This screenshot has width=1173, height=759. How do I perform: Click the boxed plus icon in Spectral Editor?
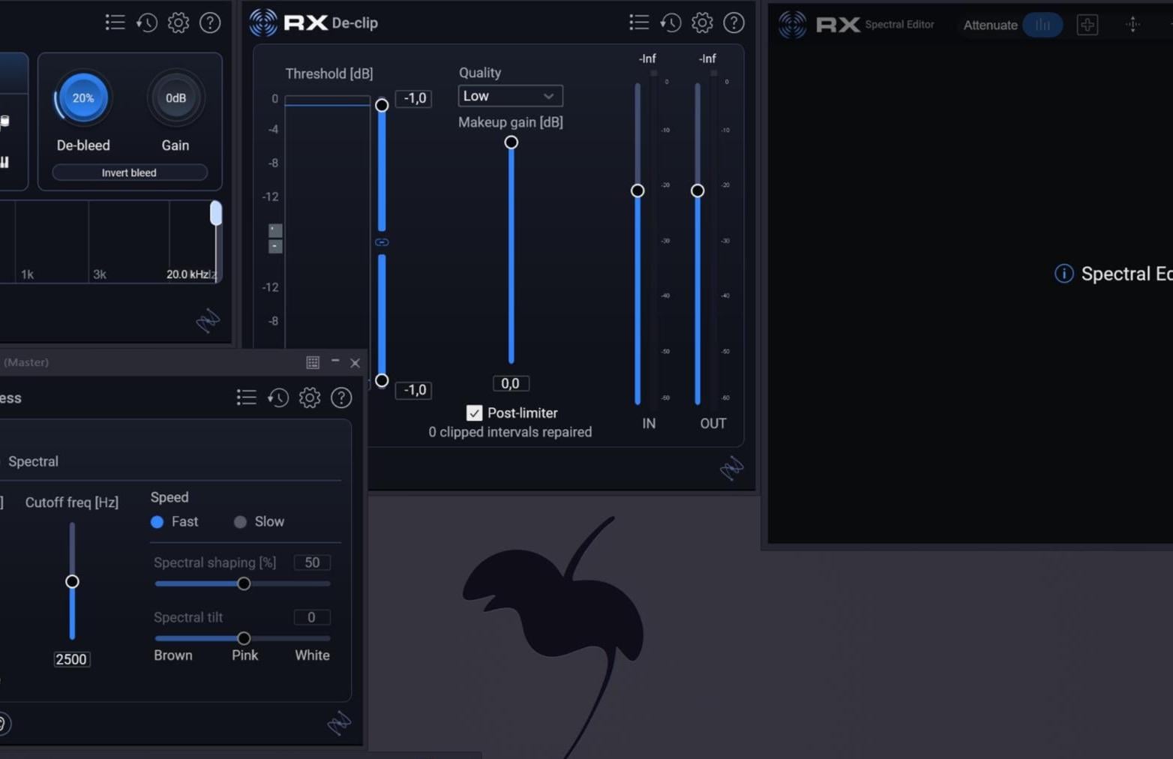pos(1087,25)
